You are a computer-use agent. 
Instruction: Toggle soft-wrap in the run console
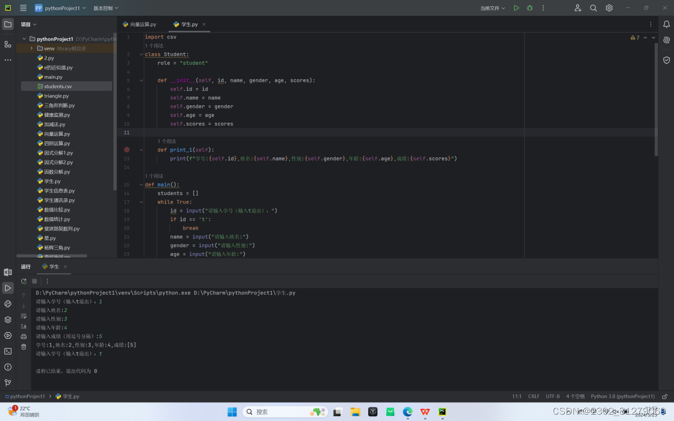tap(23, 315)
